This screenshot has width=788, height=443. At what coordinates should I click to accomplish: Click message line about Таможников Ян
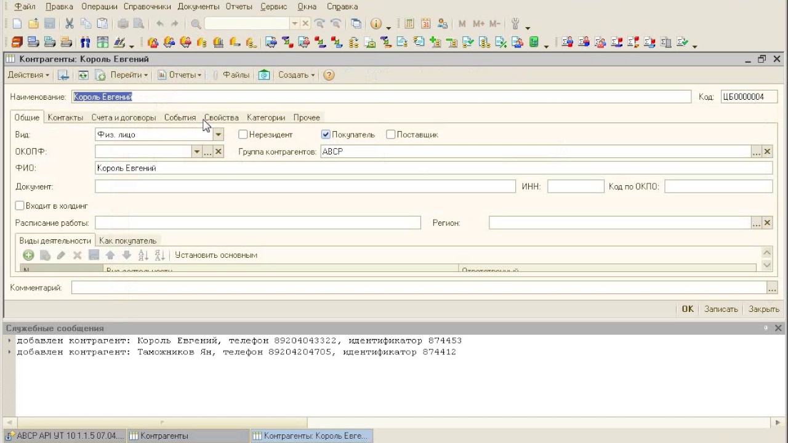(x=236, y=352)
